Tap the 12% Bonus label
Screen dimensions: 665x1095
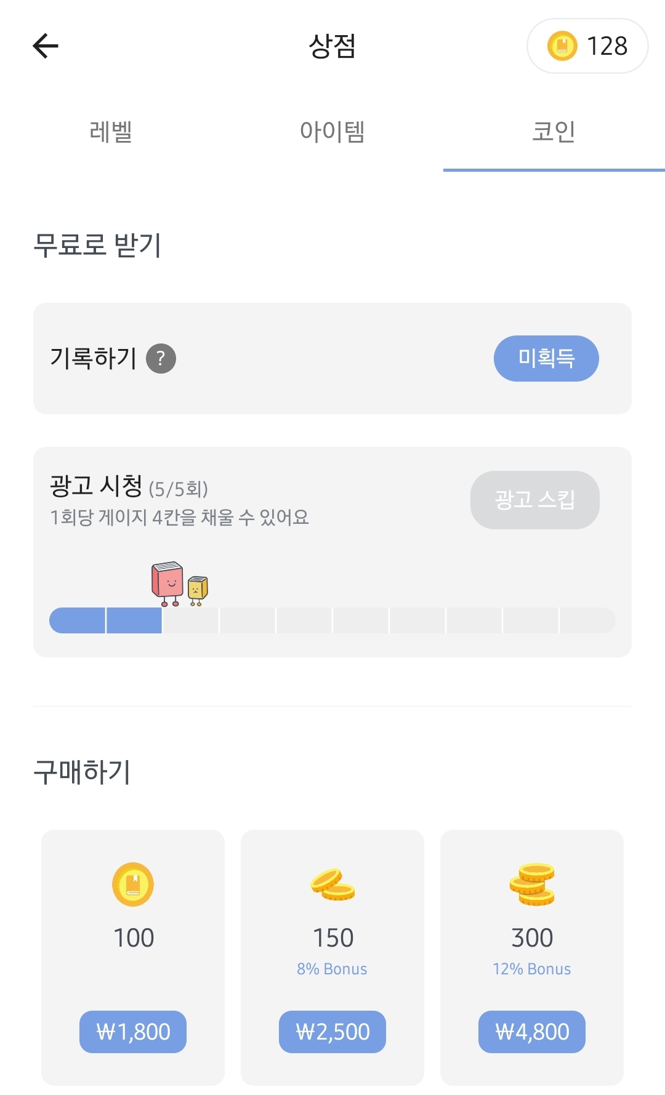pos(531,969)
